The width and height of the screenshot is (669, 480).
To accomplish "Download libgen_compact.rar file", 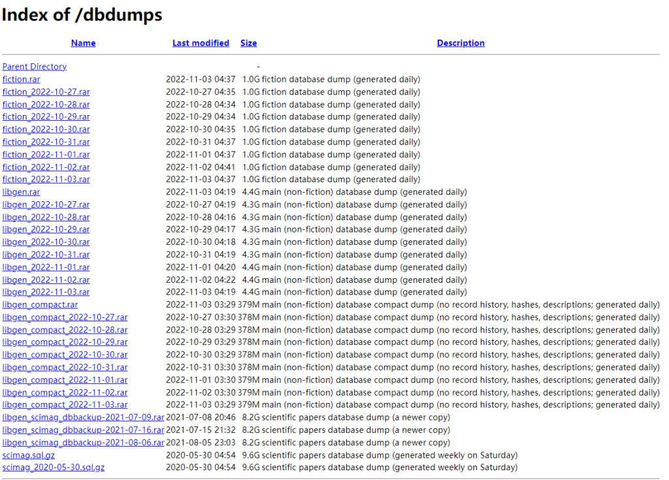I will pos(40,304).
